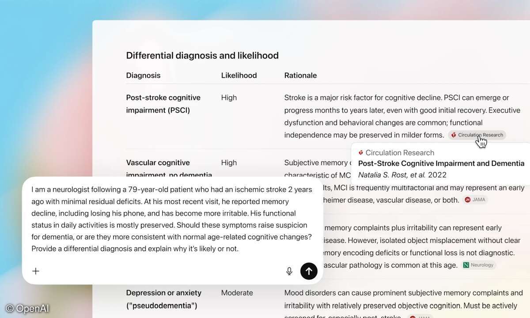Select the Diagnosis column header
This screenshot has height=318, width=530.
[x=143, y=76]
